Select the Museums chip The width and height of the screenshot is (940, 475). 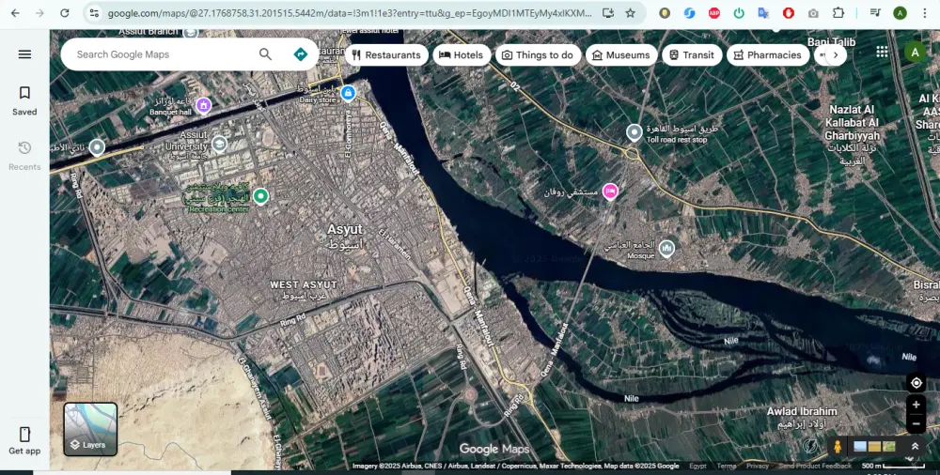pyautogui.click(x=621, y=55)
